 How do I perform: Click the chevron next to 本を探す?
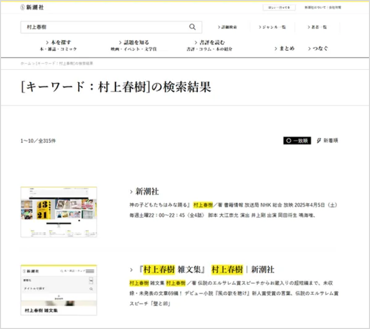click(x=47, y=43)
